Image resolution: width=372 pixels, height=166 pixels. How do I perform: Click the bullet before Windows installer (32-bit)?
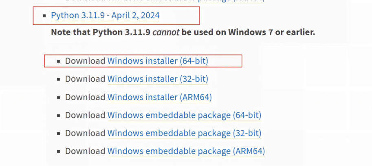point(59,80)
